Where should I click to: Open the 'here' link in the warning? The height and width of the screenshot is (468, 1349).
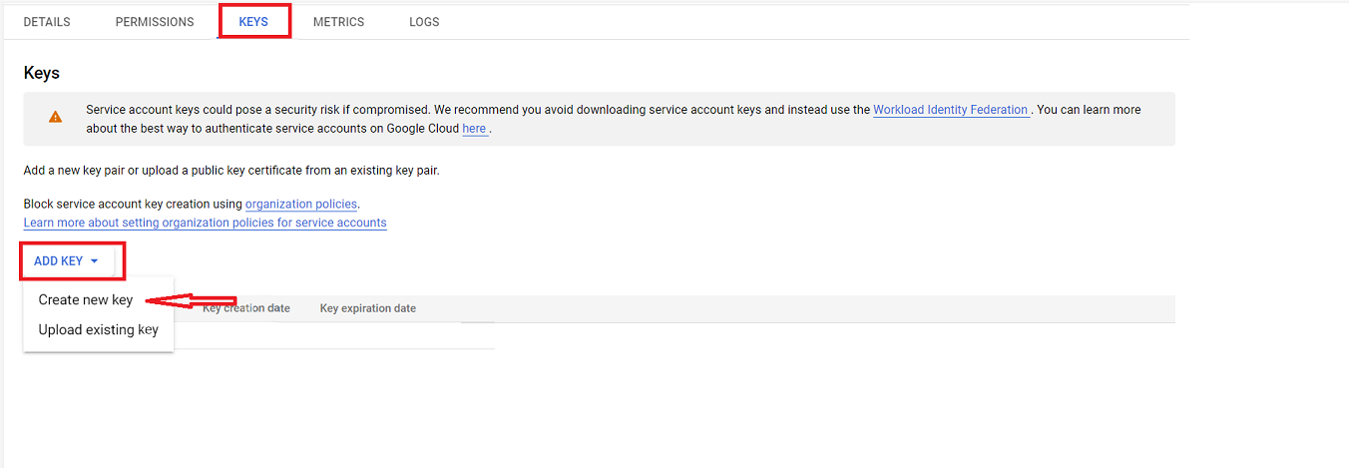tap(474, 129)
